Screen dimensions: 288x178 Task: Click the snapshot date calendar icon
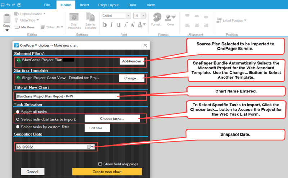coord(89,146)
